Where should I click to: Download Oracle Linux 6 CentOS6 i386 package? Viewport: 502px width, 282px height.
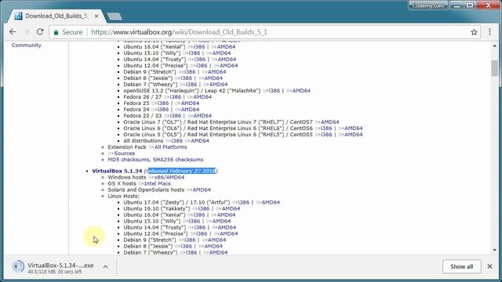tap(326, 128)
